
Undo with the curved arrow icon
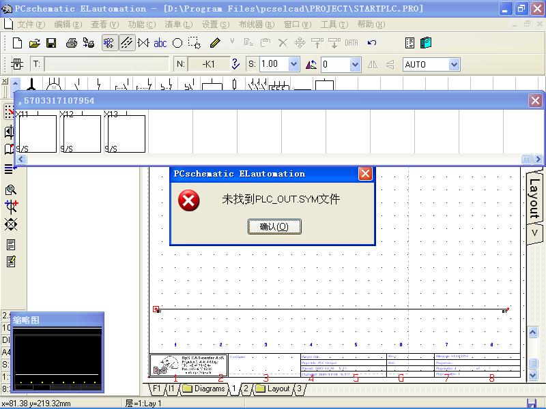coord(372,43)
